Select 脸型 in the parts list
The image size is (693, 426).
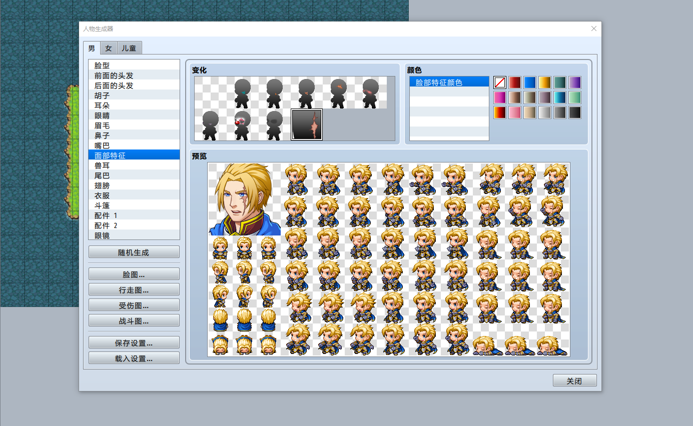[x=134, y=65]
